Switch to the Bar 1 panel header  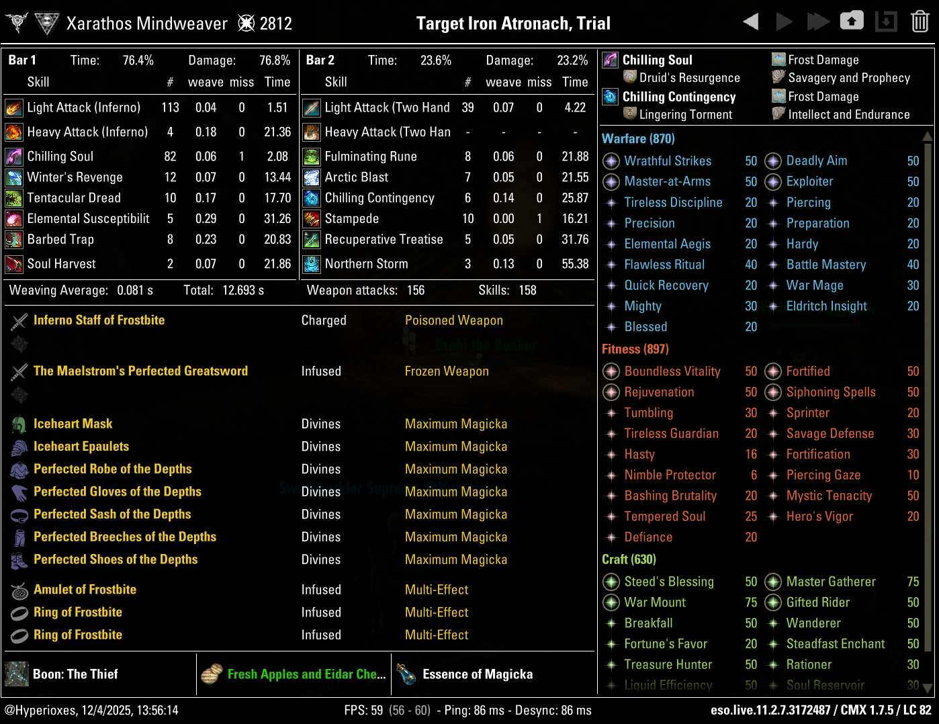click(x=21, y=60)
